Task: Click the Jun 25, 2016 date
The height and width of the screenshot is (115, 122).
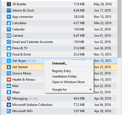Action: (102, 67)
